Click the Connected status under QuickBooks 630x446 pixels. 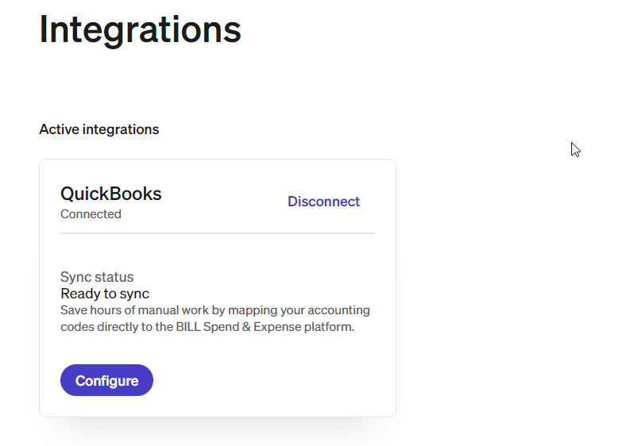[91, 214]
